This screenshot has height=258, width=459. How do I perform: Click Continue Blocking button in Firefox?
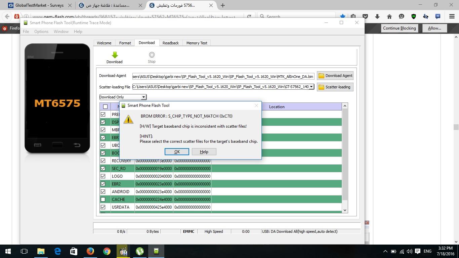pos(400,28)
